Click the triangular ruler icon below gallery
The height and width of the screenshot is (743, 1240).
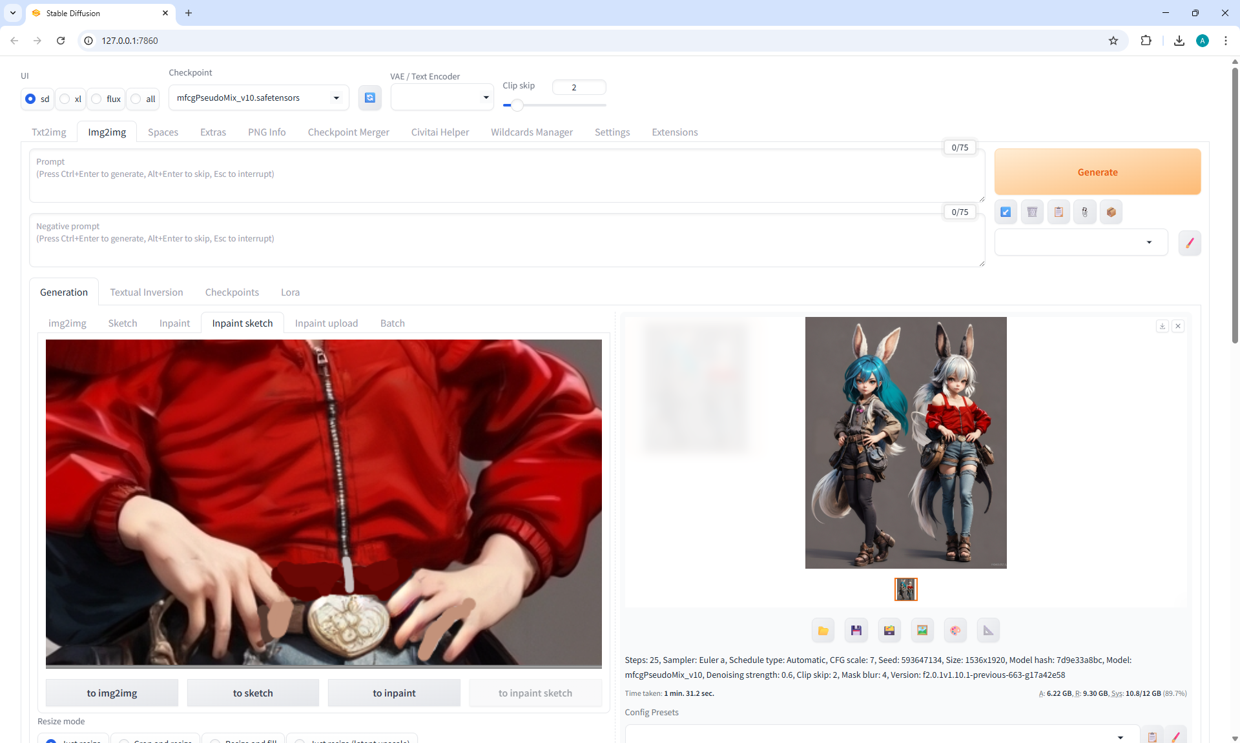pos(988,631)
